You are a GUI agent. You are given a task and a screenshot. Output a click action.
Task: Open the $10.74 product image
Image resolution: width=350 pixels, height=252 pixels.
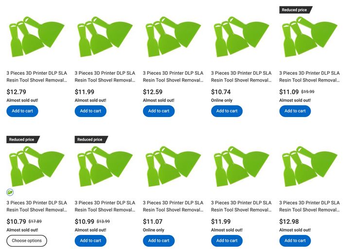(241, 35)
